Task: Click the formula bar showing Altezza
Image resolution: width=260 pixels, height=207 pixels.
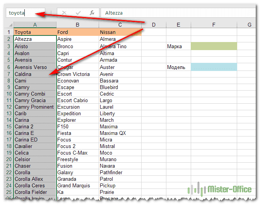Action: coord(174,13)
